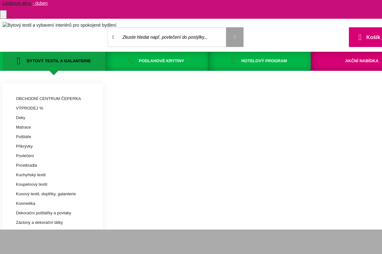The image size is (382, 254).
Task: Click the cart icon in Košík button
Action: (360, 37)
